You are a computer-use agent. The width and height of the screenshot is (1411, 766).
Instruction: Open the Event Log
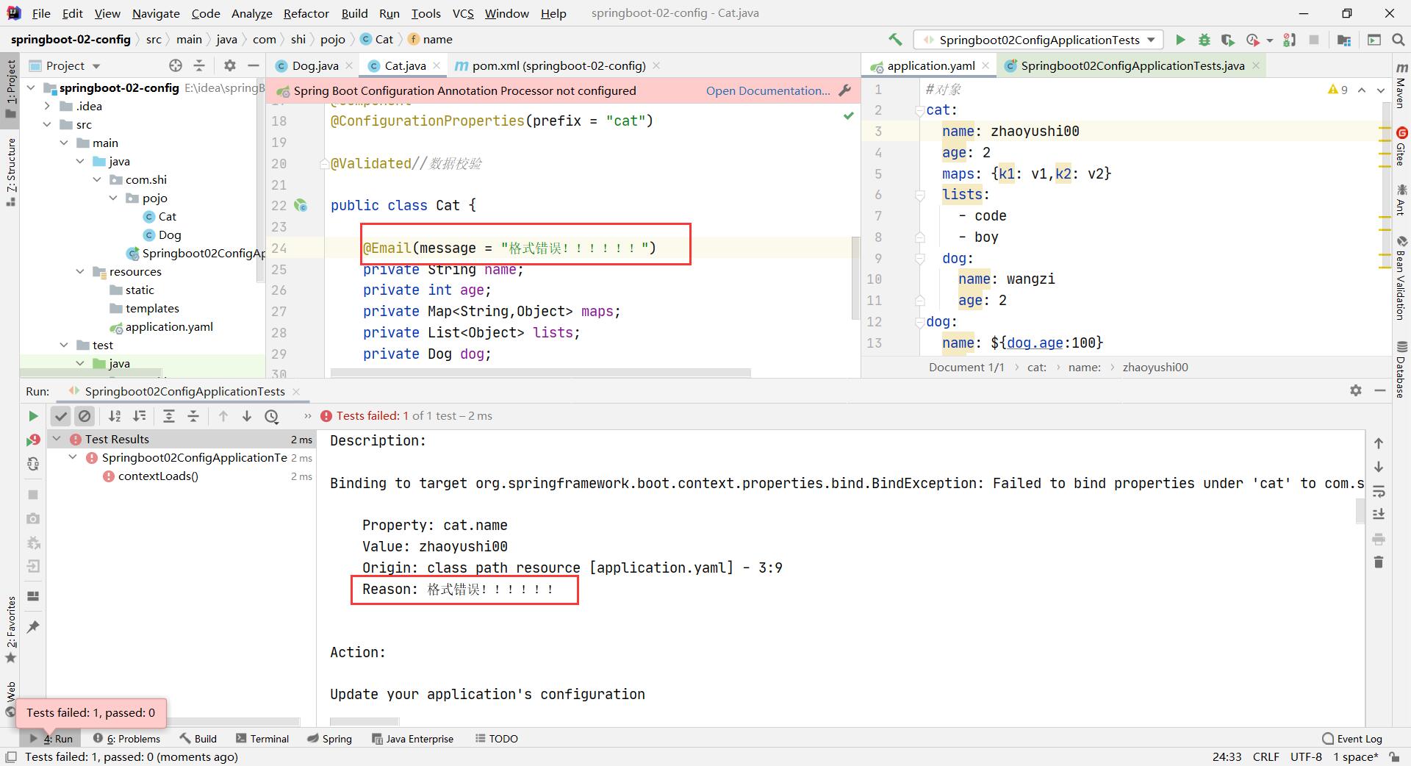[x=1352, y=739]
